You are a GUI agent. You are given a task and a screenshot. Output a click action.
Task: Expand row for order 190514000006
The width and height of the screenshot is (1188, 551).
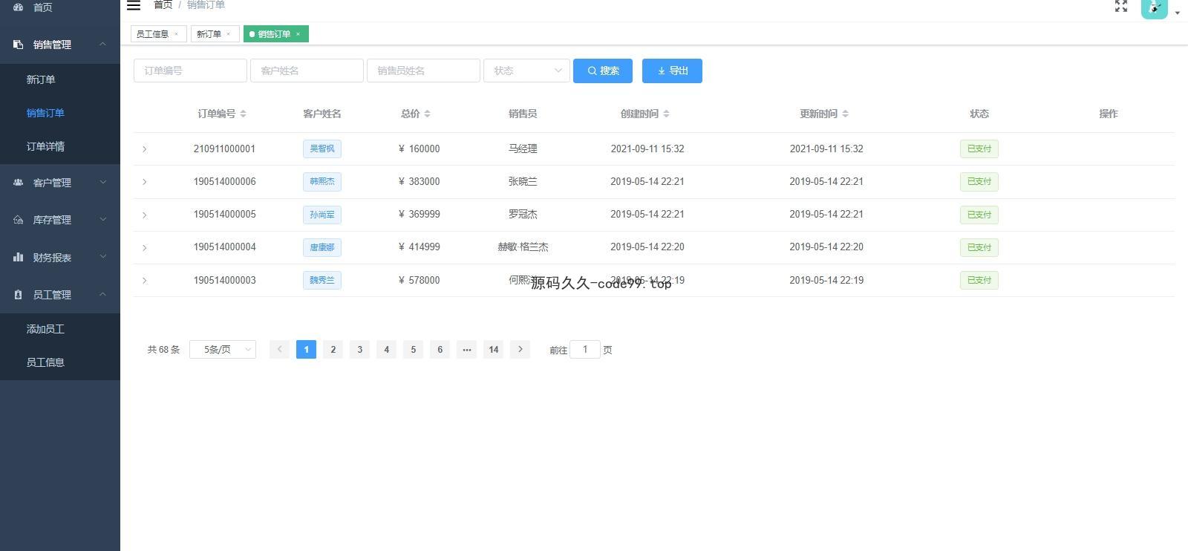tap(144, 182)
